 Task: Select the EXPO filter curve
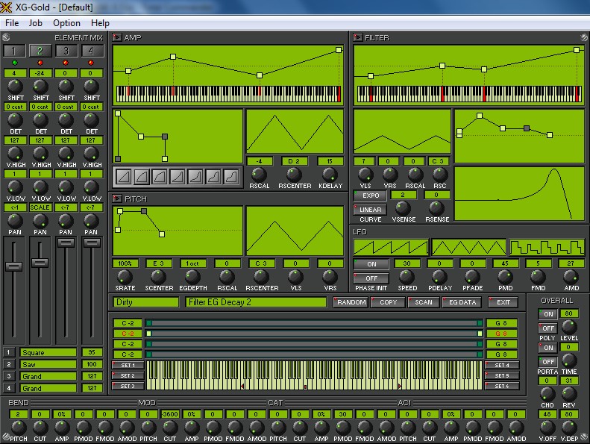[x=370, y=196]
